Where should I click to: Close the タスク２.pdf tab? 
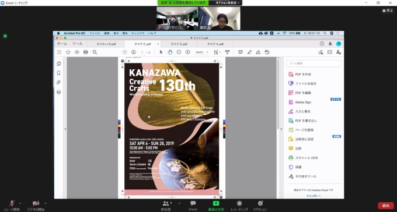(x=158, y=44)
